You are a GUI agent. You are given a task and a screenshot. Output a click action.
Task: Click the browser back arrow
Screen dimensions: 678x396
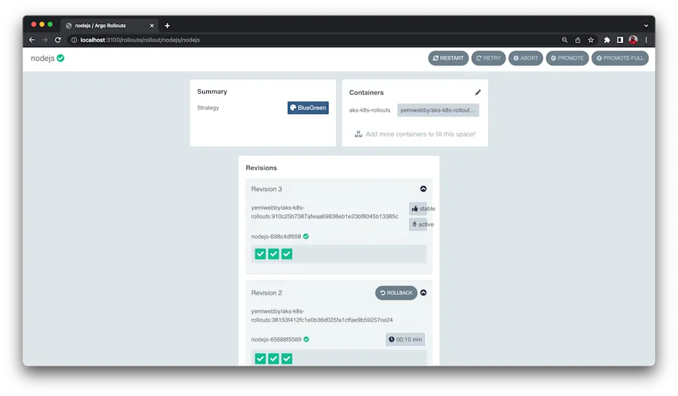pos(32,40)
